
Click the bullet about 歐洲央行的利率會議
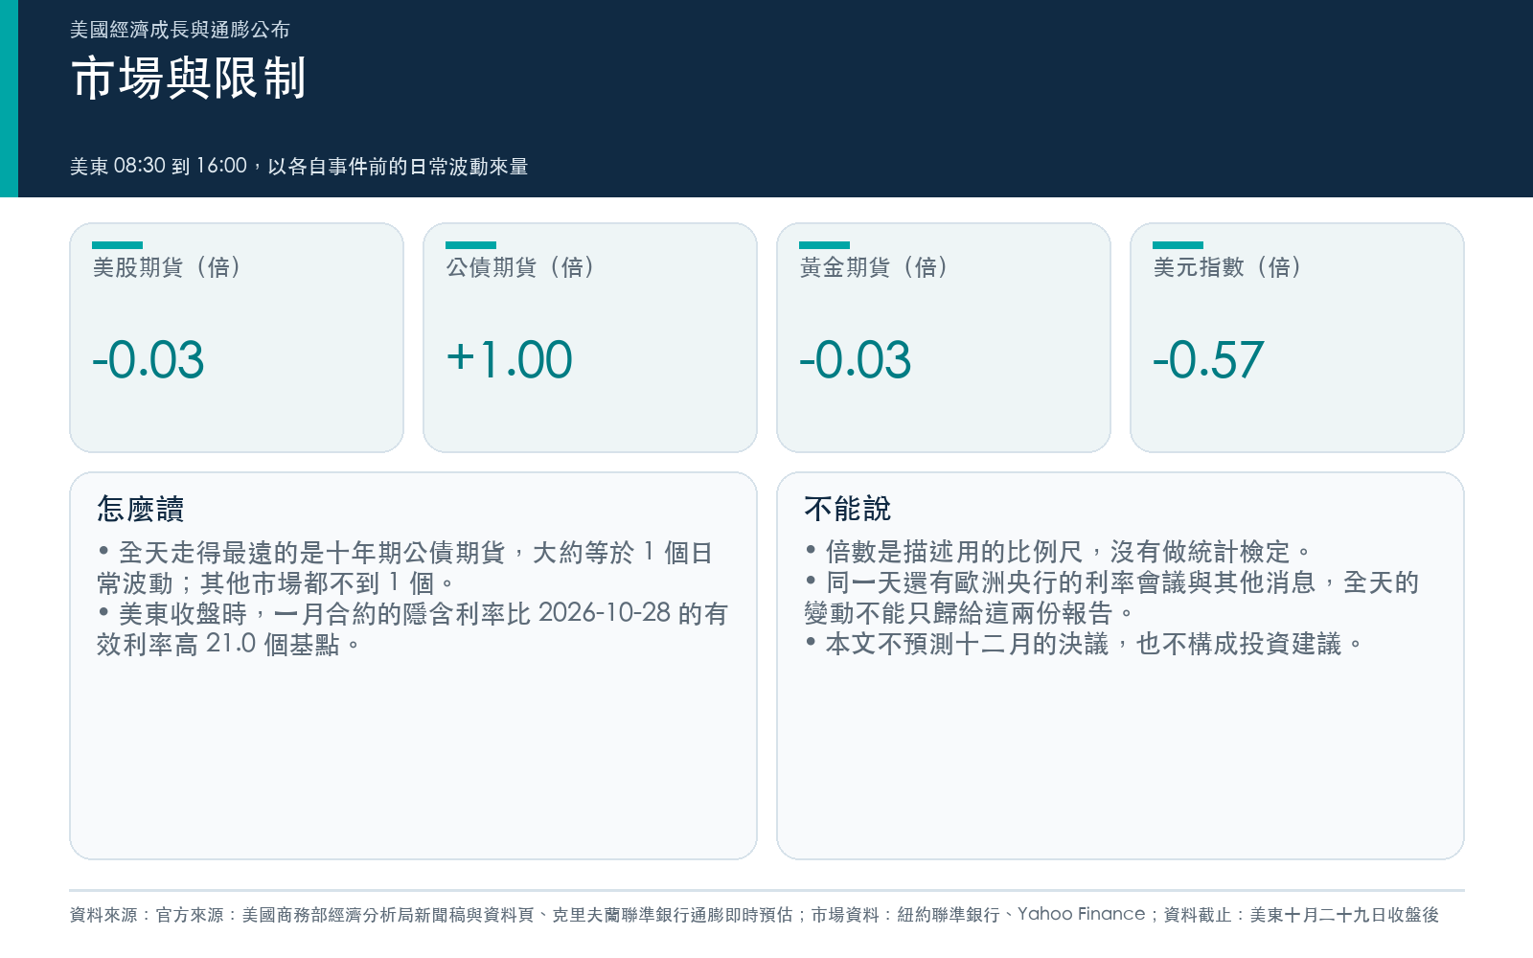(1111, 597)
